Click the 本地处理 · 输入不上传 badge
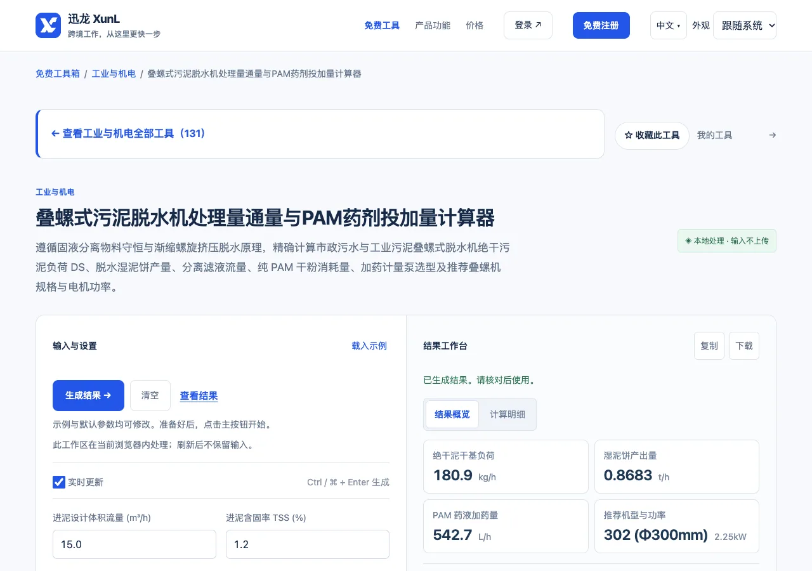Image resolution: width=812 pixels, height=571 pixels. [727, 241]
